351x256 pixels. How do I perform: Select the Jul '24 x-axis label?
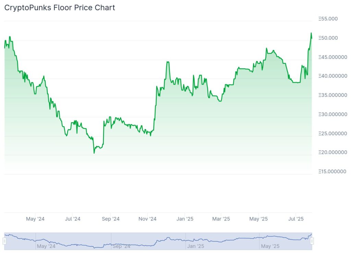[73, 219]
